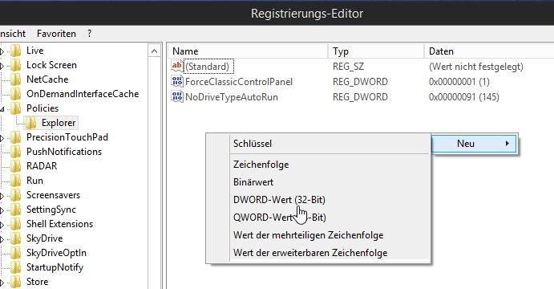
Task: Expand the SettingSync key
Action: pos(2,210)
